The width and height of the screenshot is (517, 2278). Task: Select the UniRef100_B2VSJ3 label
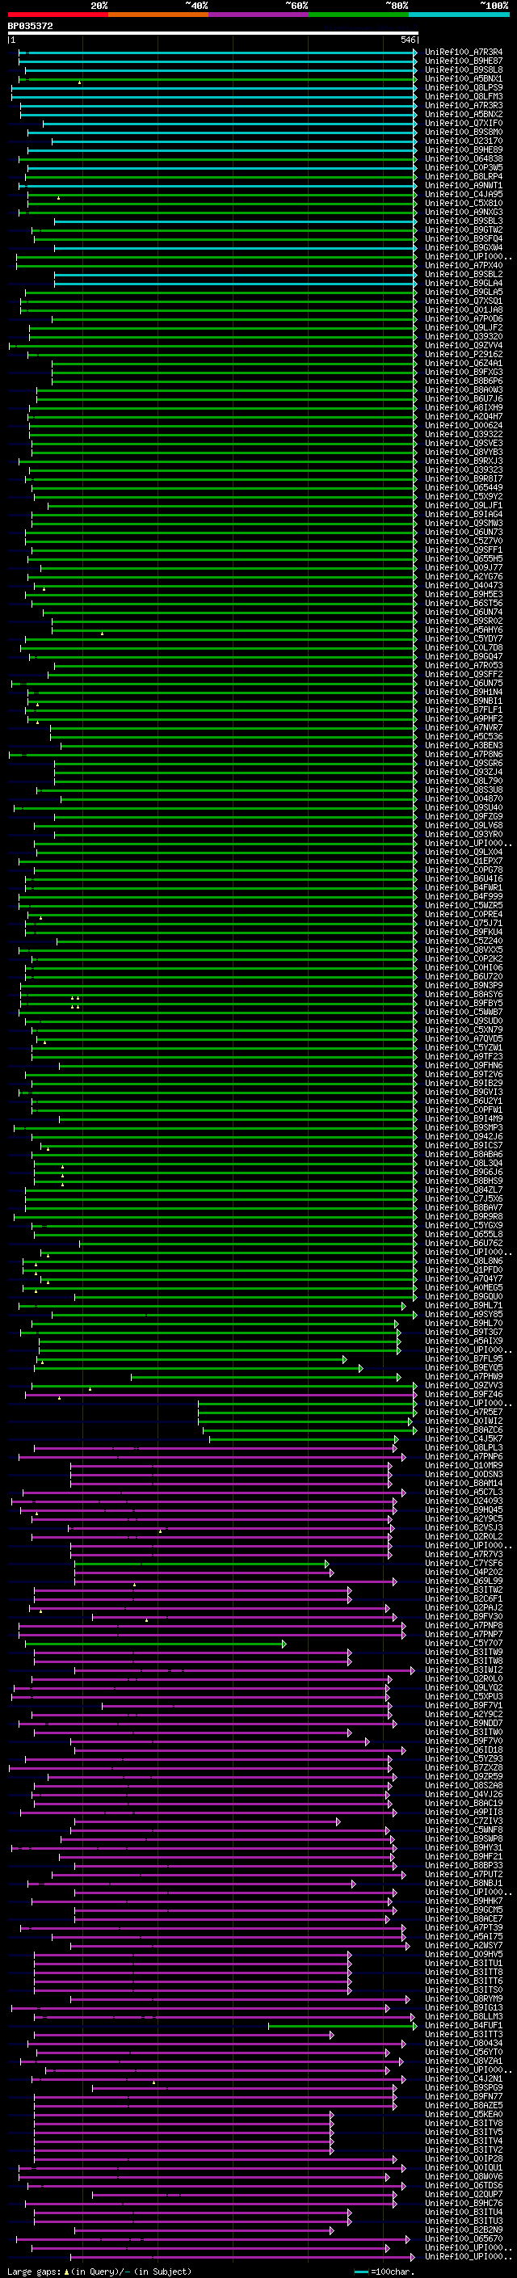coord(464,1527)
